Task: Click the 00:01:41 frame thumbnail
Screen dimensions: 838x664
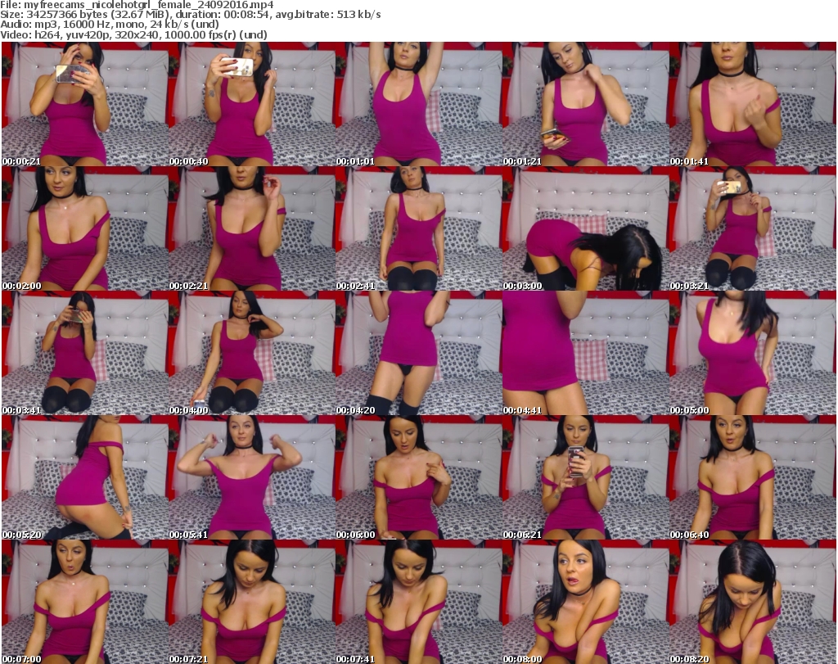Action: click(752, 104)
